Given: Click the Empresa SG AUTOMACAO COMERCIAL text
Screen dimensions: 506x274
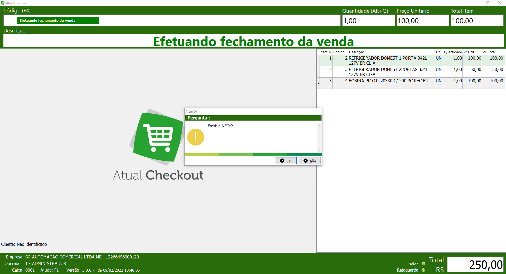Looking at the screenshot, I should coord(73,257).
